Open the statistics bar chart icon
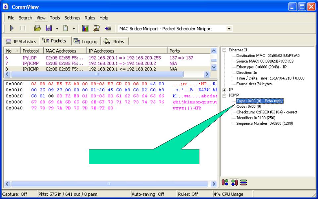The image size is (318, 199). click(x=85, y=28)
